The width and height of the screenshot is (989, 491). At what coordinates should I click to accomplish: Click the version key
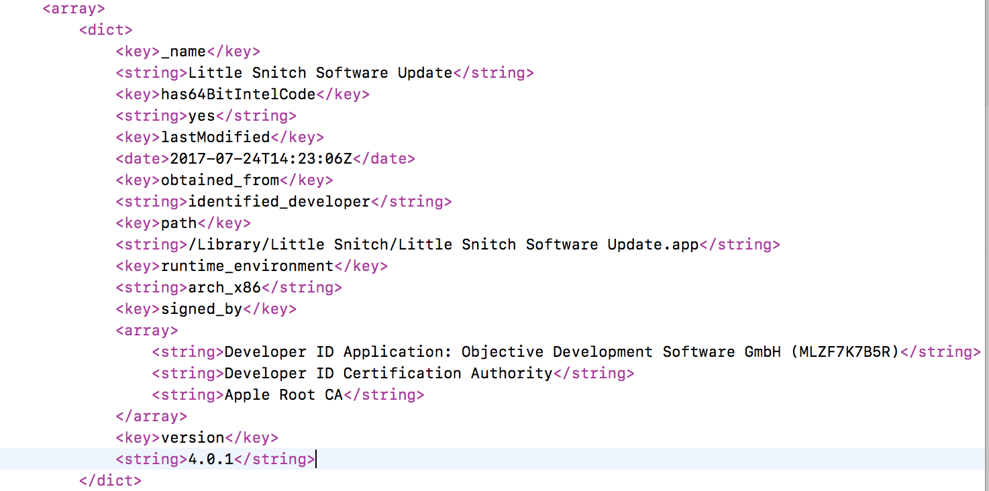pos(193,438)
